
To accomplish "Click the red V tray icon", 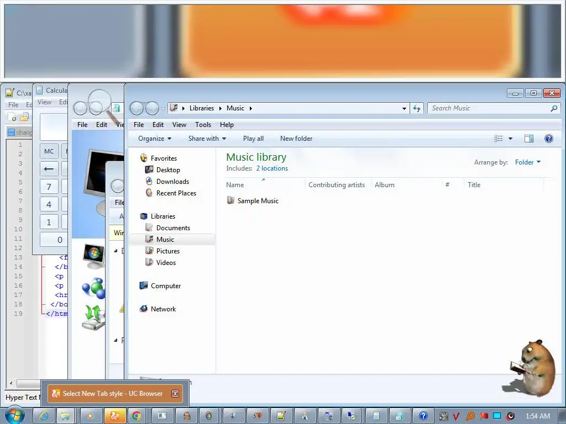I will (456, 416).
